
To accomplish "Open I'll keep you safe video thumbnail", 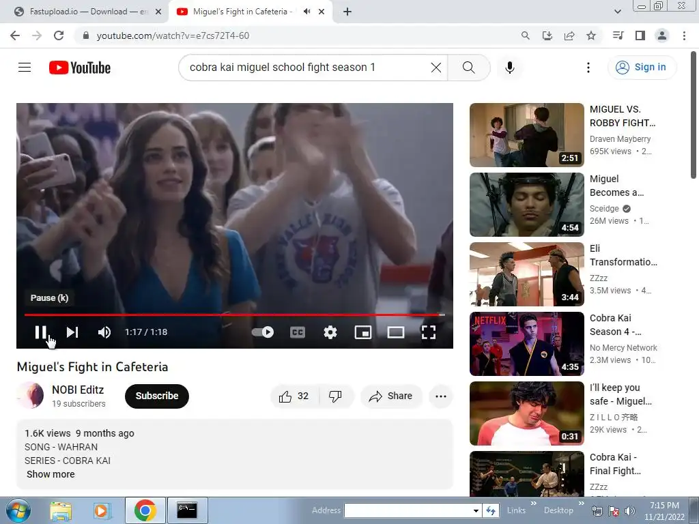I will [x=526, y=413].
